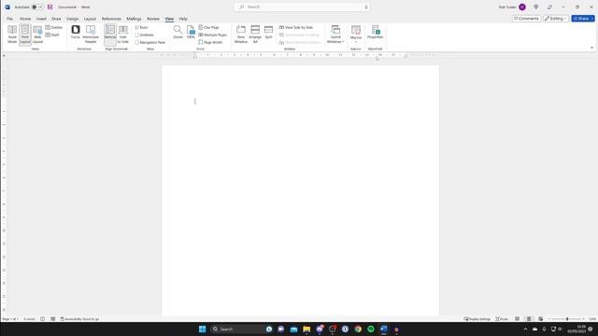The width and height of the screenshot is (598, 336).
Task: Toggle AutoSave switch
Action: (x=37, y=7)
